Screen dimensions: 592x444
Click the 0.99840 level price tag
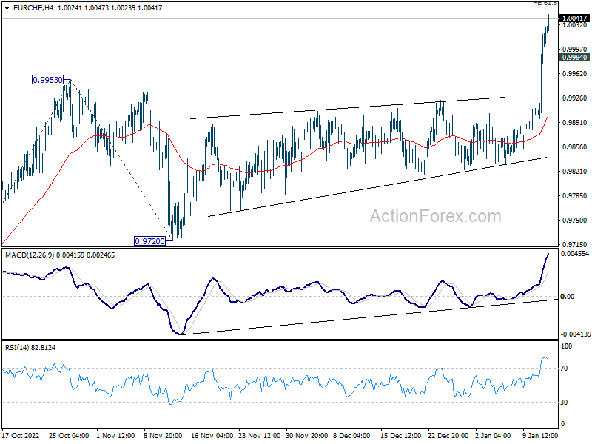574,58
